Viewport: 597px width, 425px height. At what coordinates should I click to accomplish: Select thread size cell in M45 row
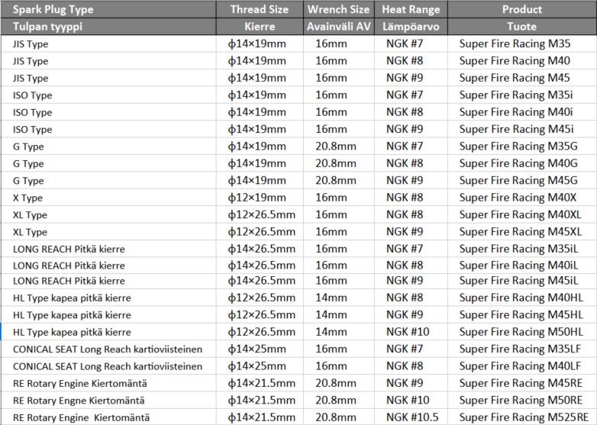click(260, 78)
